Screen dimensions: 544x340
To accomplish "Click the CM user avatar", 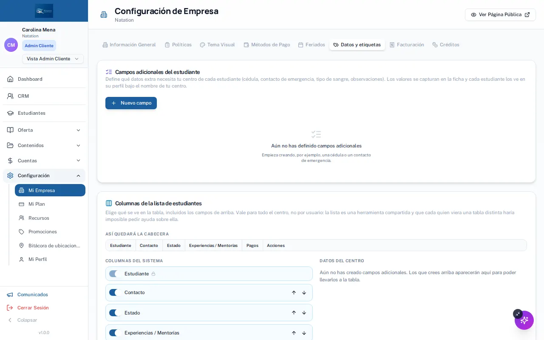I will (11, 45).
